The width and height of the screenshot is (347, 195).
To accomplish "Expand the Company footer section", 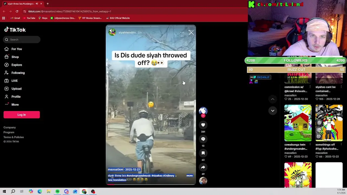I will click(9, 127).
